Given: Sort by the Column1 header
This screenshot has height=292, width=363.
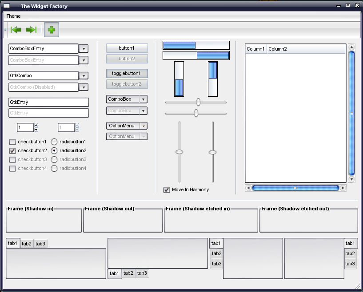Looking at the screenshot, I should (255, 49).
